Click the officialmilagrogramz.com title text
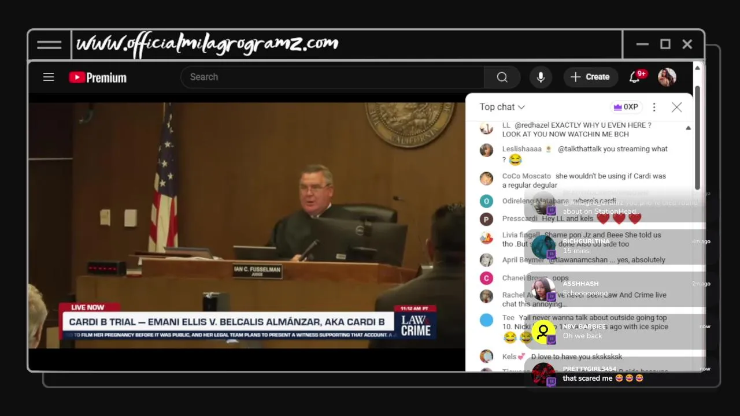 [207, 44]
